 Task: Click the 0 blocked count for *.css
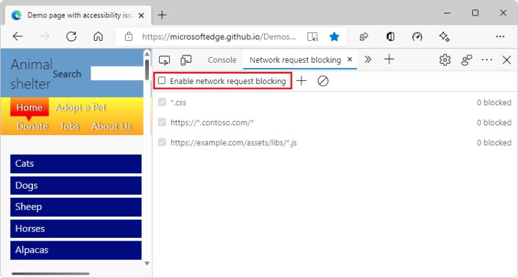(494, 103)
